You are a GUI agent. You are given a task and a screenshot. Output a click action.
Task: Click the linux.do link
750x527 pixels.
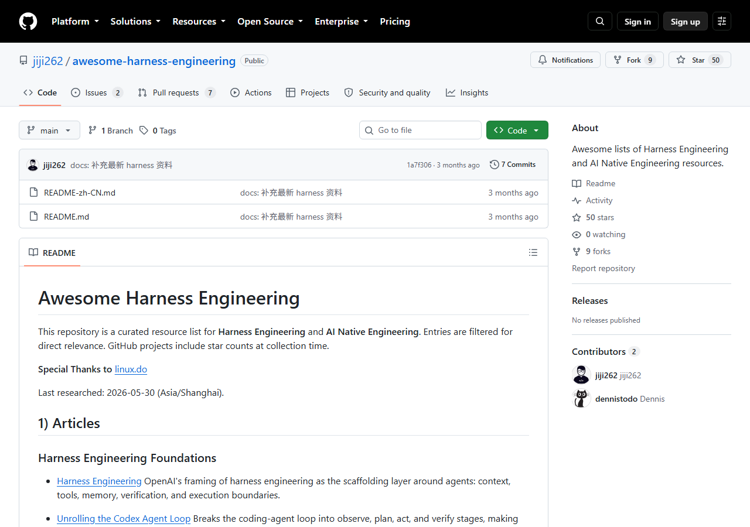click(x=131, y=369)
